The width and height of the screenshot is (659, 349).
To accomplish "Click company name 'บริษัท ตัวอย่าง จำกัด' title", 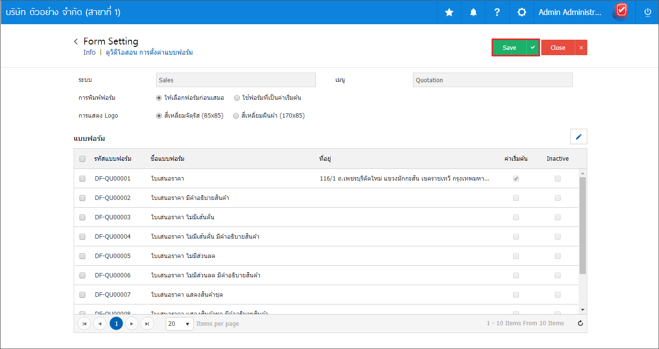I will pyautogui.click(x=63, y=13).
